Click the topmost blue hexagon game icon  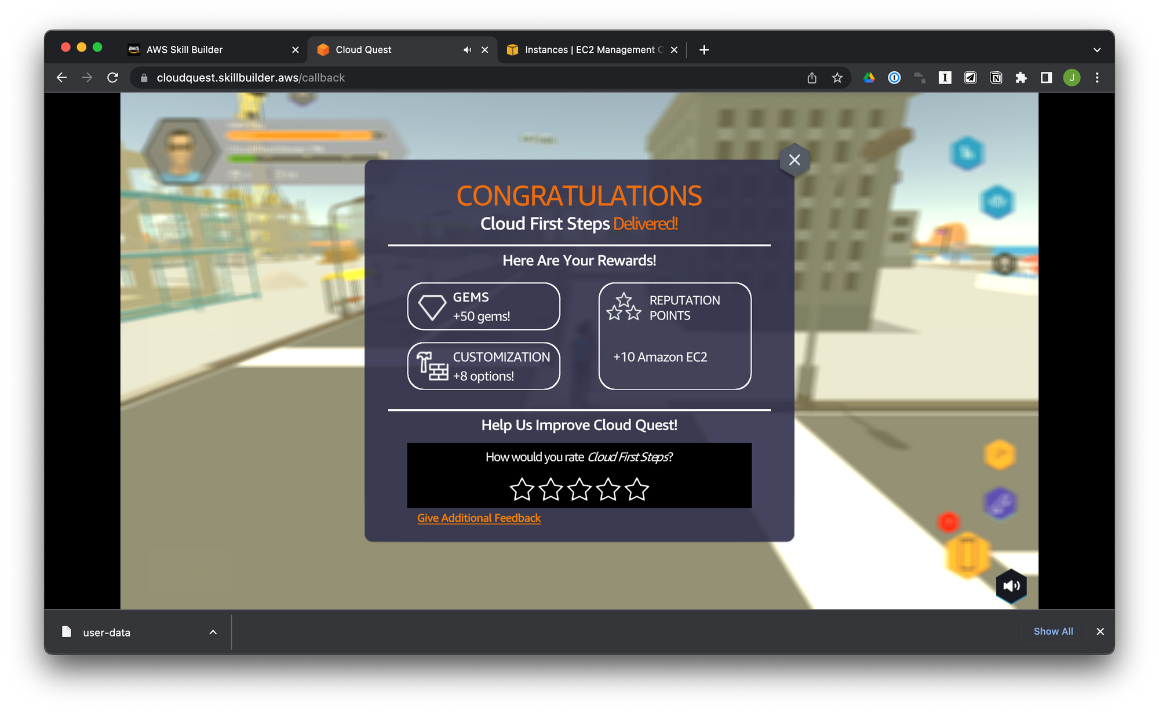pyautogui.click(x=967, y=153)
